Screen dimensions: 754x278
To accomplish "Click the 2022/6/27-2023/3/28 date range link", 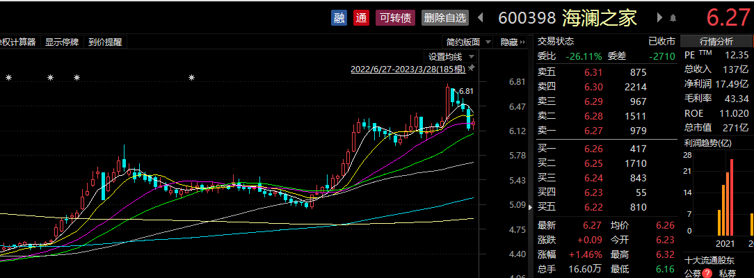I will 408,69.
